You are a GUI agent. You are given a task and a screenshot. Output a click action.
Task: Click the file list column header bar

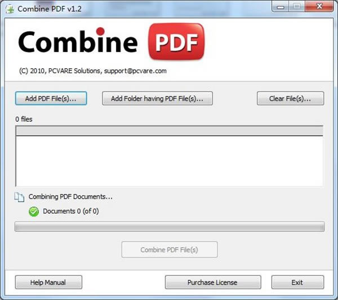click(x=169, y=131)
